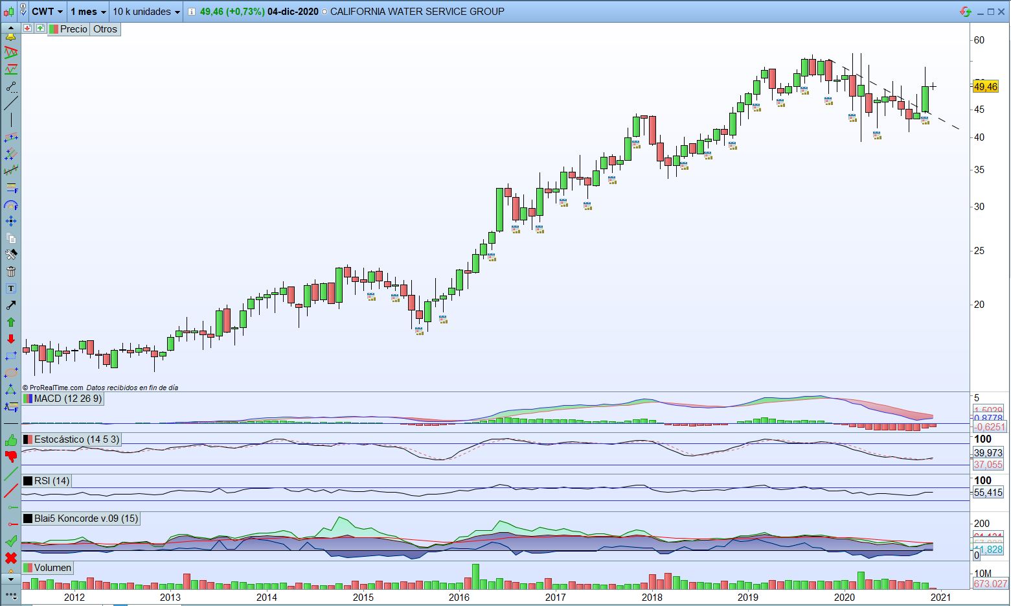This screenshot has height=606, width=1011.
Task: Select the zigzag line through trend tool
Action: tap(10, 170)
